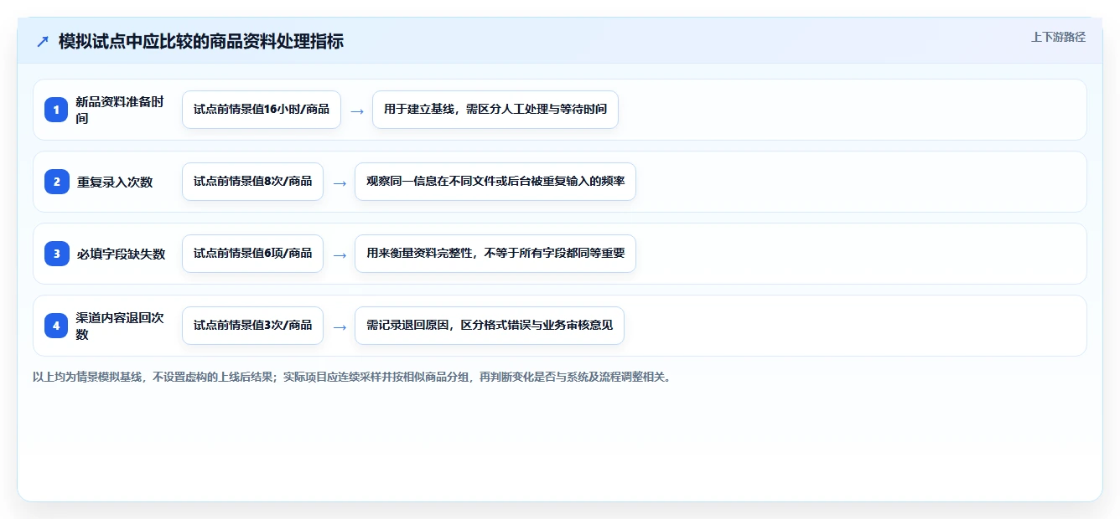Select the 必填字段缺失数 label

click(121, 254)
